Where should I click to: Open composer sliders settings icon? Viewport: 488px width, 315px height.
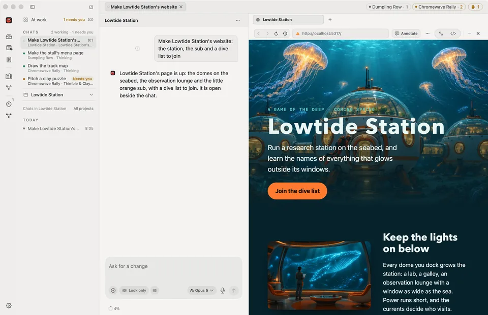[155, 291]
